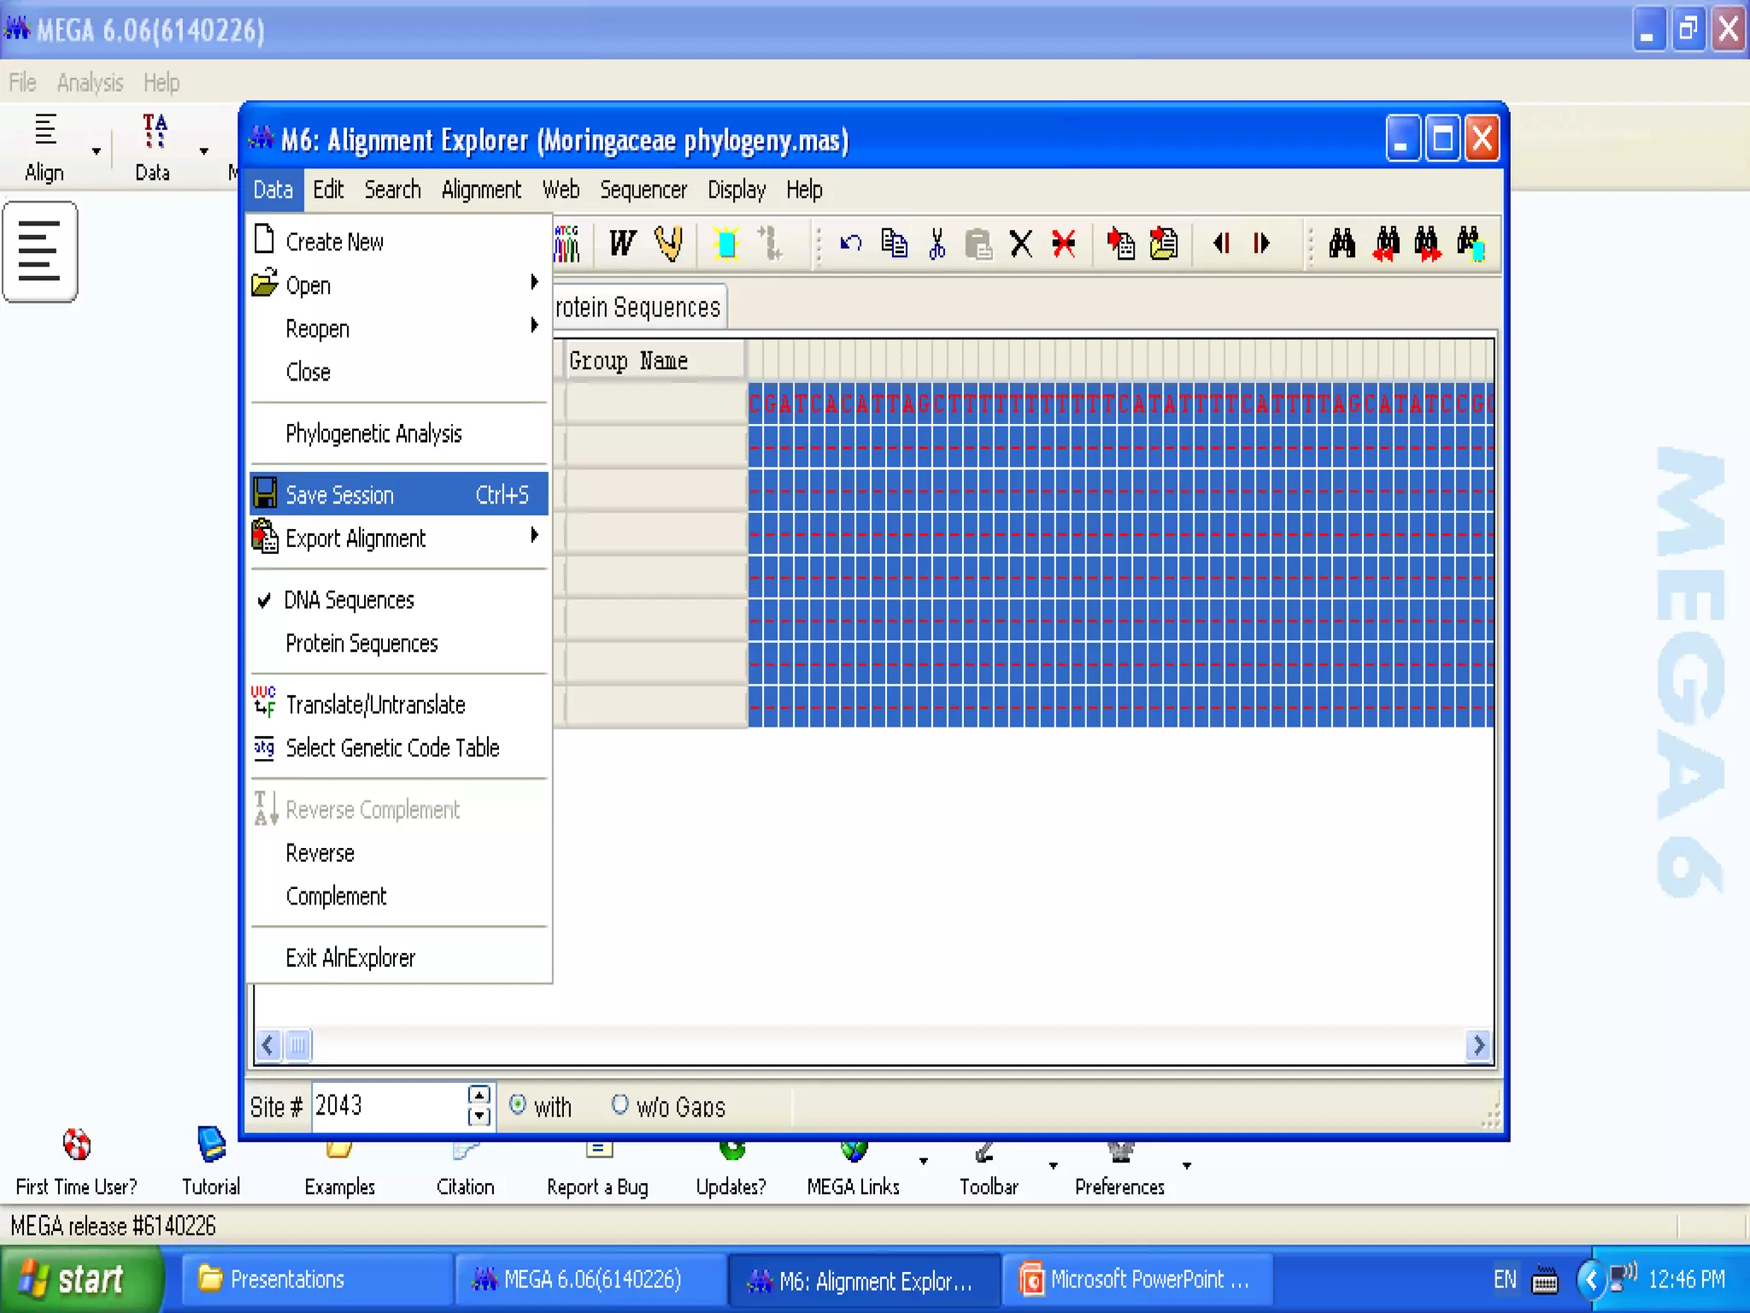Click the align marked sites icon
Viewport: 1750px width, 1313px height.
[770, 244]
